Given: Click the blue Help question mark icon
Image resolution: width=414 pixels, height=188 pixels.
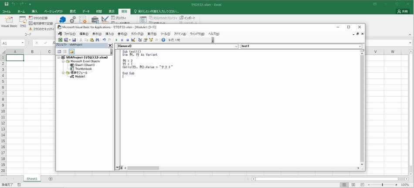Looking at the screenshot, I should click(163, 40).
